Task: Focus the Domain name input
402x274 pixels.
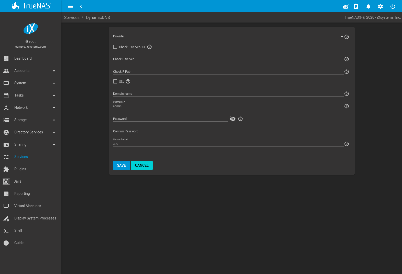Action: pyautogui.click(x=228, y=93)
